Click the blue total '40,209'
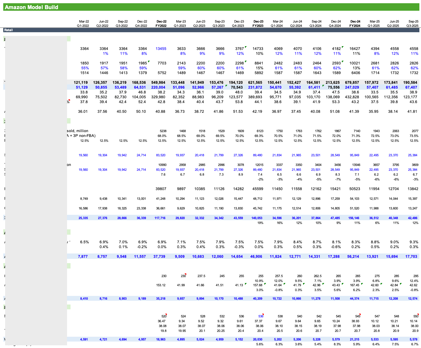This screenshot has height=348, width=421. click(x=258, y=299)
